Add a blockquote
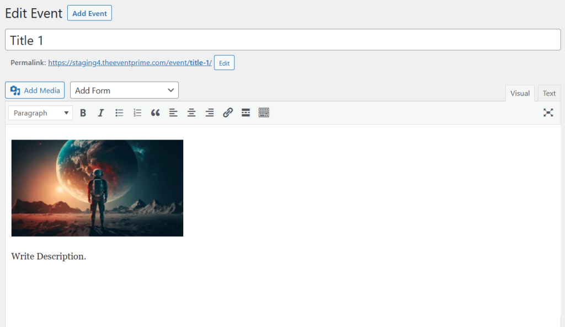The image size is (565, 327). coord(155,112)
